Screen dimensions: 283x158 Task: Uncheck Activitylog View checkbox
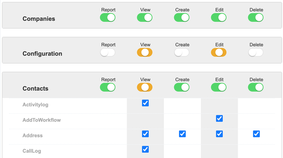tap(145, 103)
